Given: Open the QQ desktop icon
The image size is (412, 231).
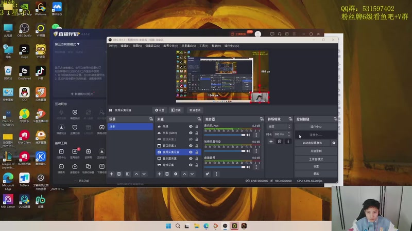Looking at the screenshot, I should (24, 94).
